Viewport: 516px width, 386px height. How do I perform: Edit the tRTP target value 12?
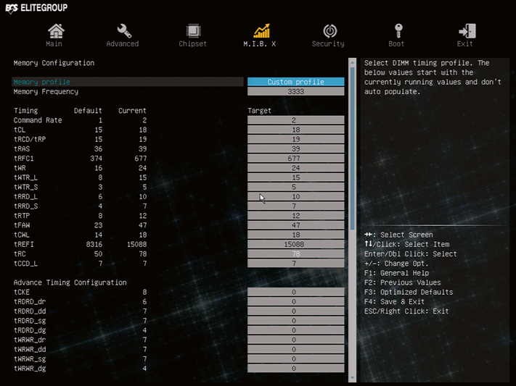(296, 215)
